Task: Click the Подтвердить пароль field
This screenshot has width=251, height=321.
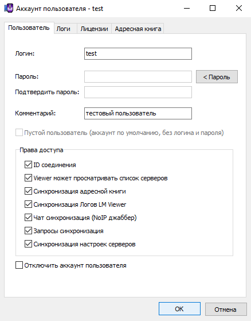Action: coord(138,92)
